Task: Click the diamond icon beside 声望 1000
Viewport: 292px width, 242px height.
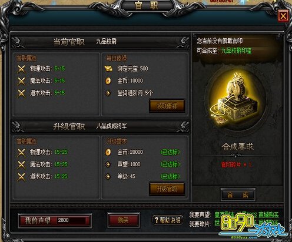Action: coord(108,164)
